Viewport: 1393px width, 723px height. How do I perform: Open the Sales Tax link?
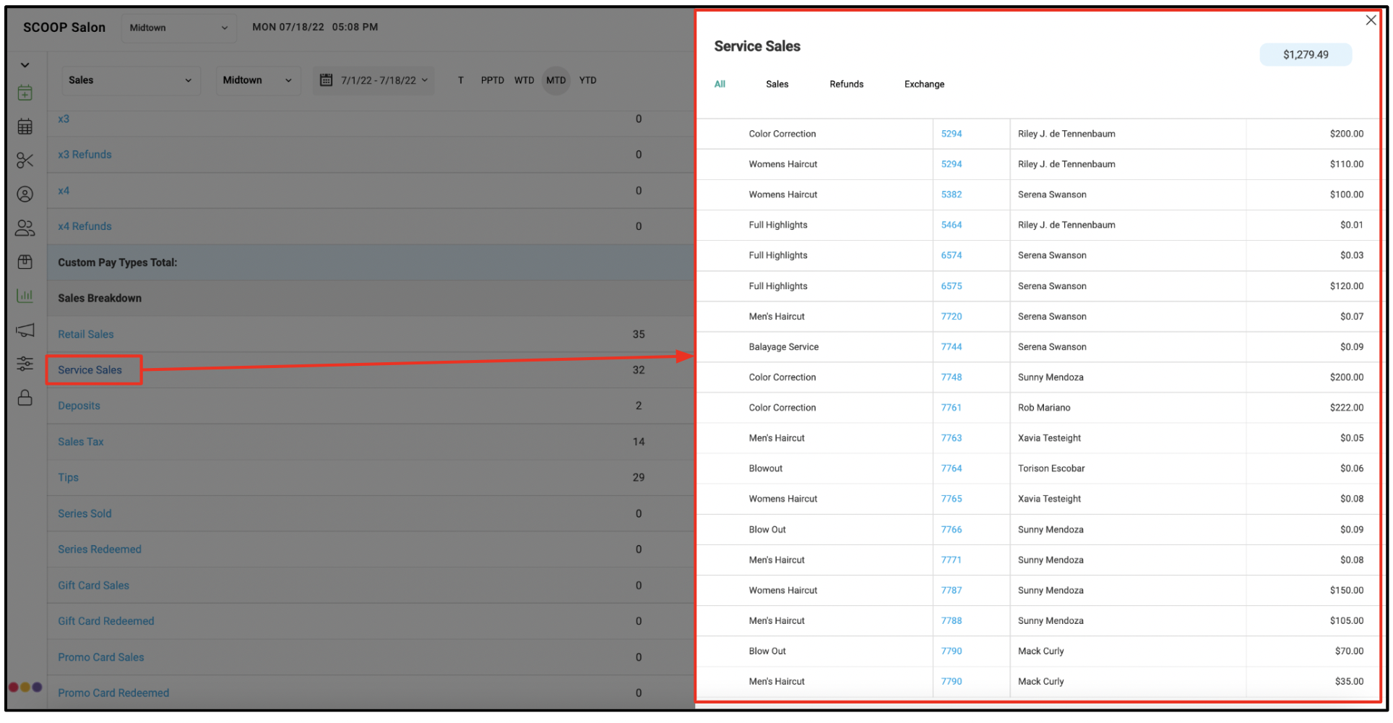pos(81,442)
